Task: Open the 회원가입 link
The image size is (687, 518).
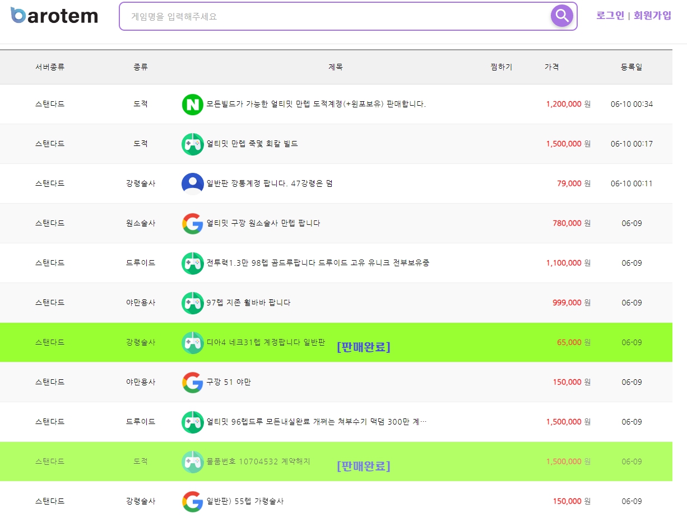Action: coord(652,16)
